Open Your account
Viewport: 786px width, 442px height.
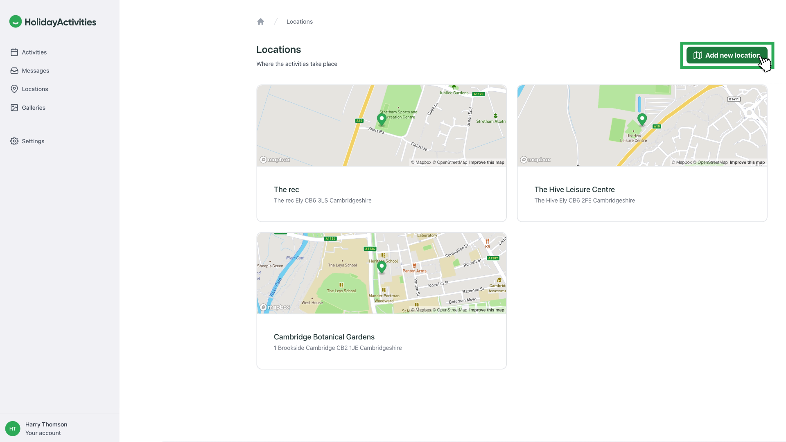coord(43,433)
